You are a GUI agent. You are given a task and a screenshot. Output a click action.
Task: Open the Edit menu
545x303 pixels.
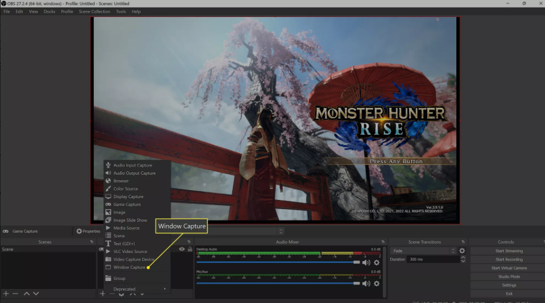(x=19, y=12)
